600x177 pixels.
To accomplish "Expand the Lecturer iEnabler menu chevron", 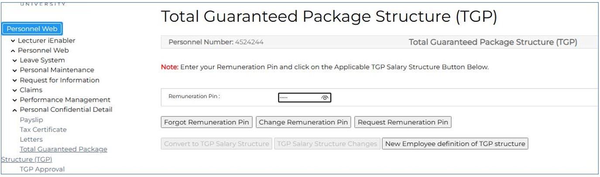I will pyautogui.click(x=13, y=41).
